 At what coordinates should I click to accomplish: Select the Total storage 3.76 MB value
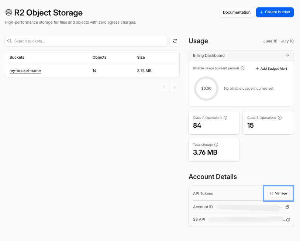pyautogui.click(x=205, y=152)
